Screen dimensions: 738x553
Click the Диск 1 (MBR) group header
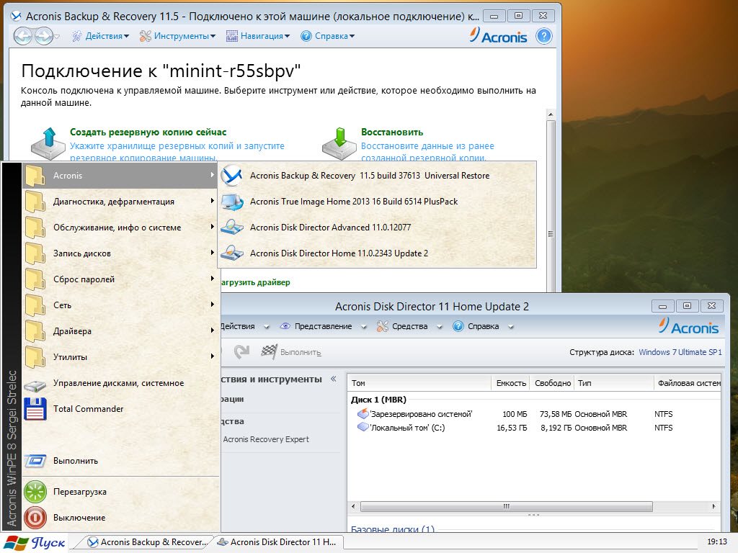(378, 400)
